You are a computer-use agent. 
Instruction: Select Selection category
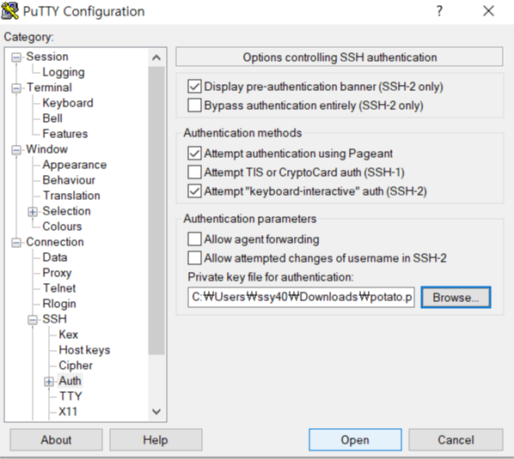[66, 211]
